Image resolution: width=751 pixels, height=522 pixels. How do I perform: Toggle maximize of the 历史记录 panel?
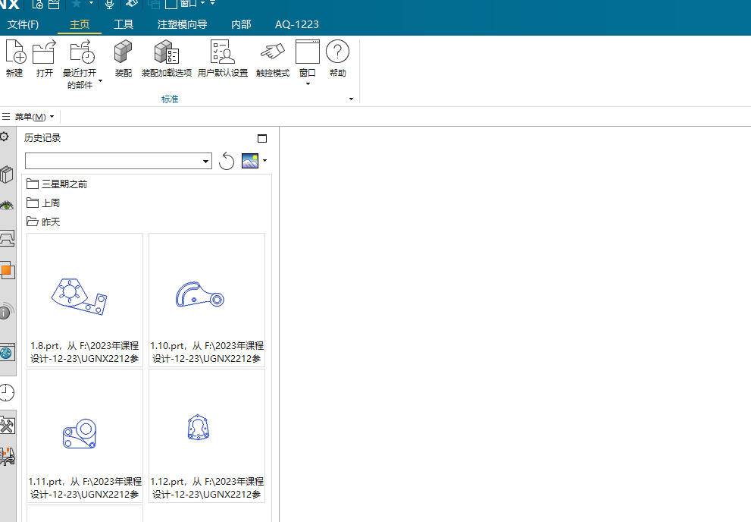pos(262,139)
